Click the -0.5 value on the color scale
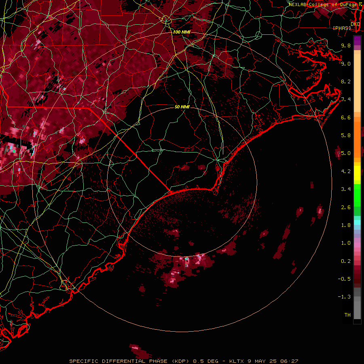Viewport: 364px width, 364px height. pos(344,279)
